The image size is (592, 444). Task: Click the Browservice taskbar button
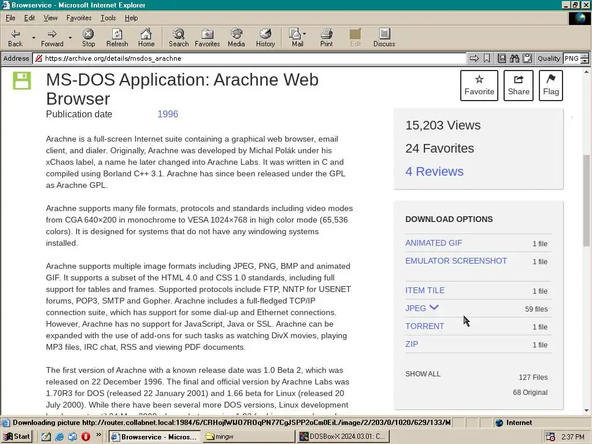pos(155,436)
